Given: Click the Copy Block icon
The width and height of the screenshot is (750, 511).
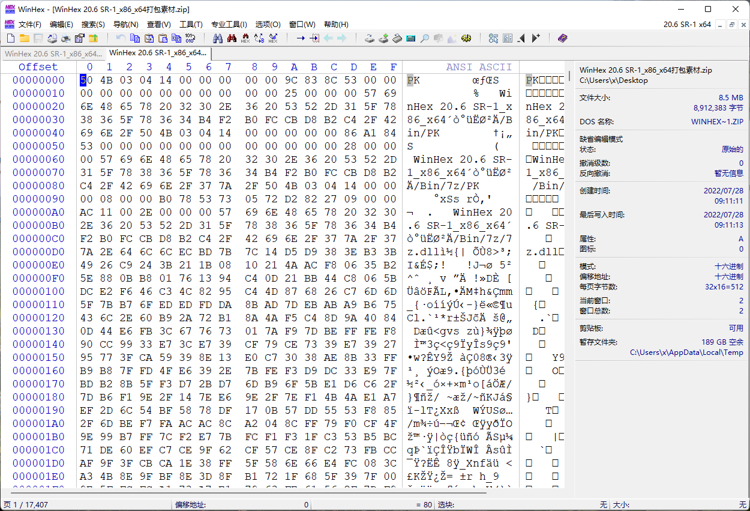Looking at the screenshot, I should [135, 38].
